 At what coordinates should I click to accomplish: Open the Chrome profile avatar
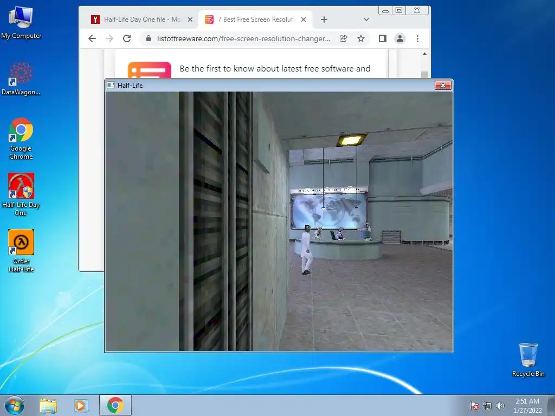point(400,38)
